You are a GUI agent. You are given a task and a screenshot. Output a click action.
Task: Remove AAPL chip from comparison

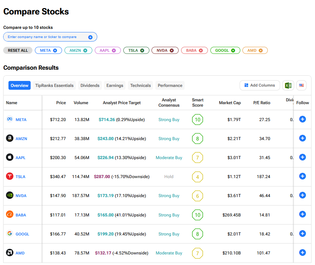[x=114, y=51]
